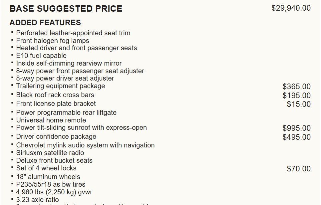The height and width of the screenshot is (205, 321).
Task: Select the Black roof rack cross bars line
Action: 55,95
